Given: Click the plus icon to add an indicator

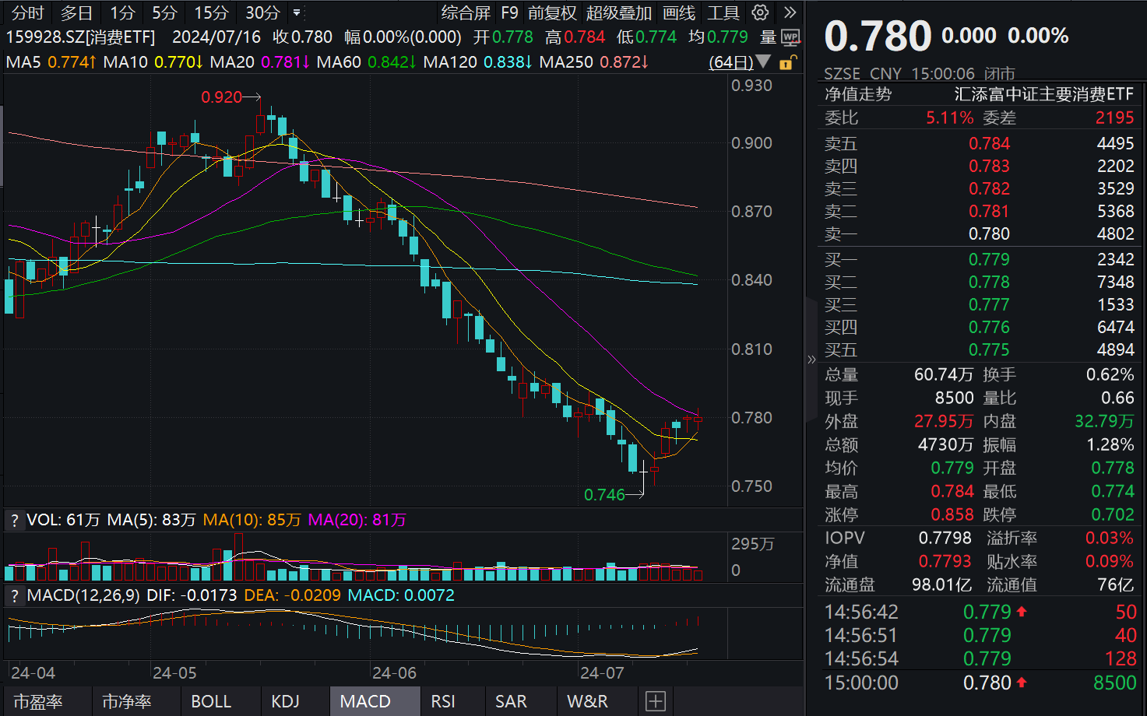Looking at the screenshot, I should coord(655,701).
